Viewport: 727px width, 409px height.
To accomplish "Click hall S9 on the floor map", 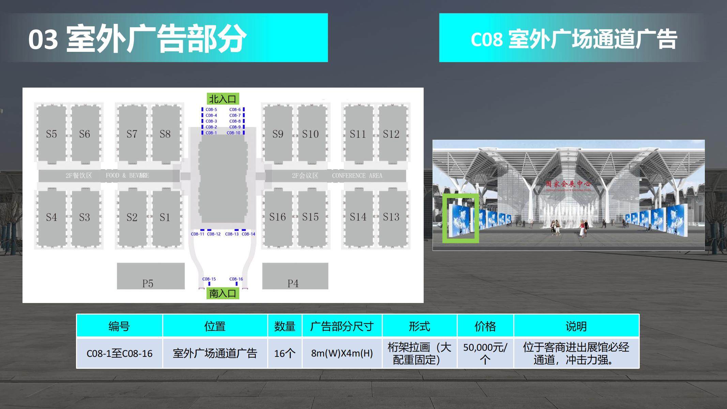I will click(278, 133).
